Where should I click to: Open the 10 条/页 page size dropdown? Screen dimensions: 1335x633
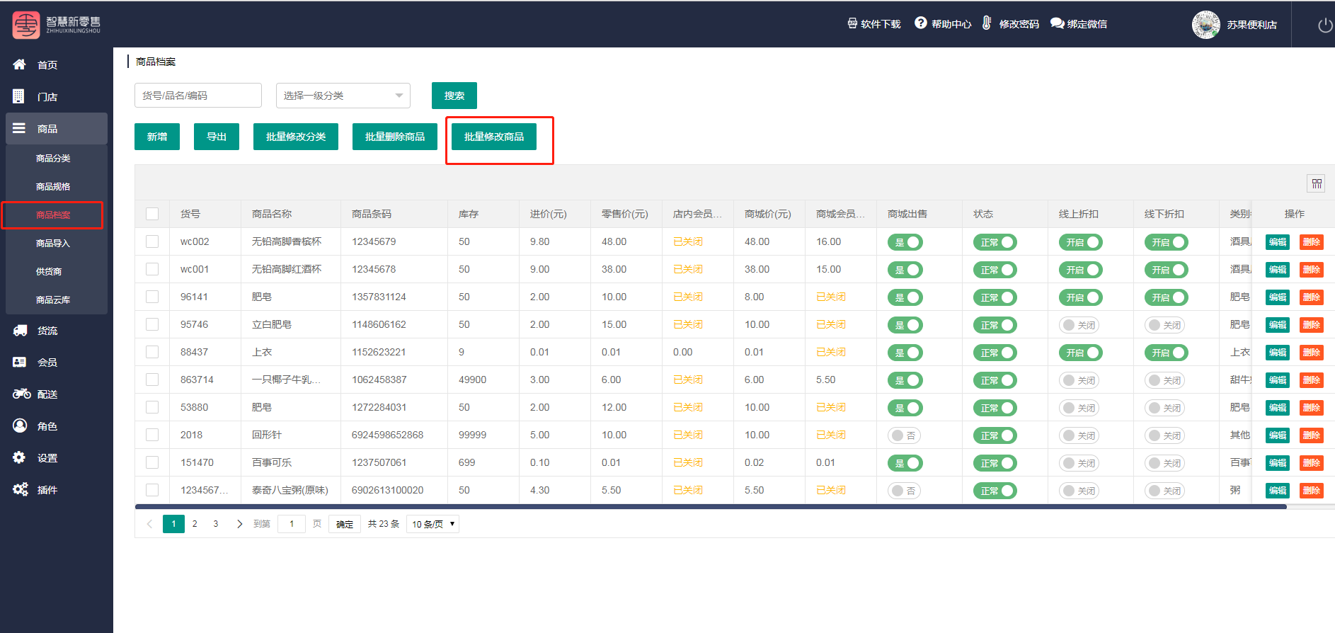coord(433,524)
